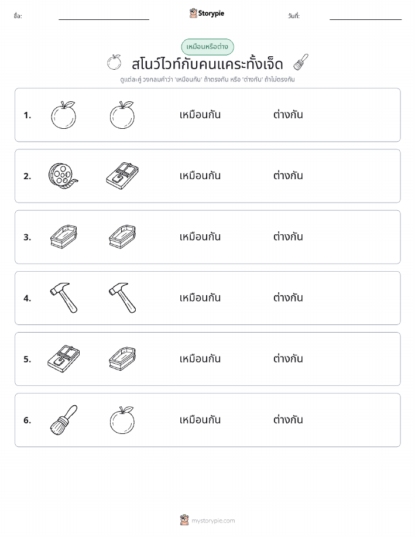Pick เหมือนกัน for row 4

pyautogui.click(x=200, y=297)
